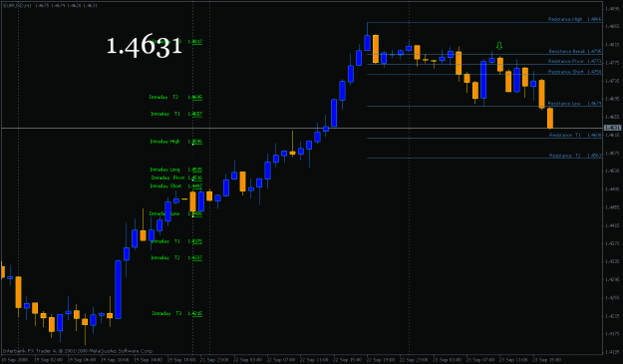This screenshot has height=364, width=623.
Task: Click the Intraday Short label
Action: [x=175, y=185]
